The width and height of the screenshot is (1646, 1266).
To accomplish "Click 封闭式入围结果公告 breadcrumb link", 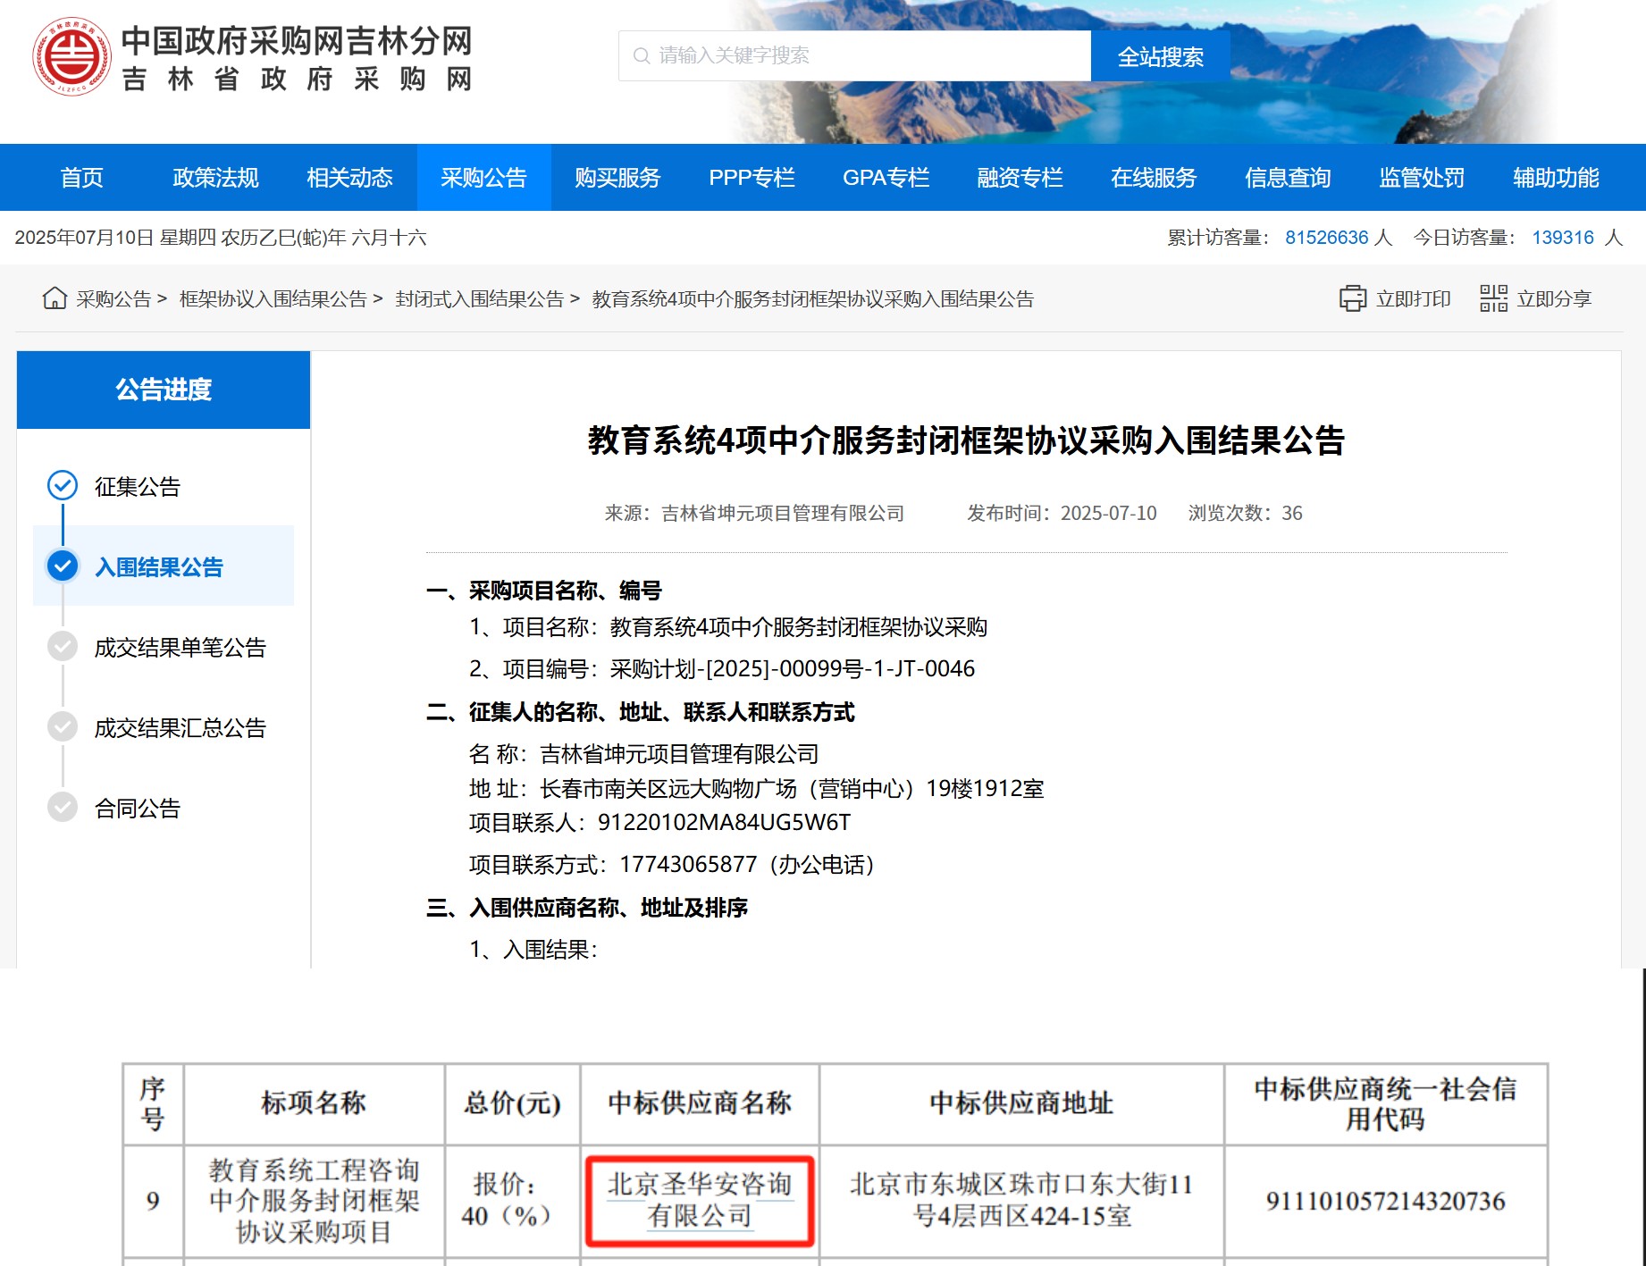I will 480,298.
